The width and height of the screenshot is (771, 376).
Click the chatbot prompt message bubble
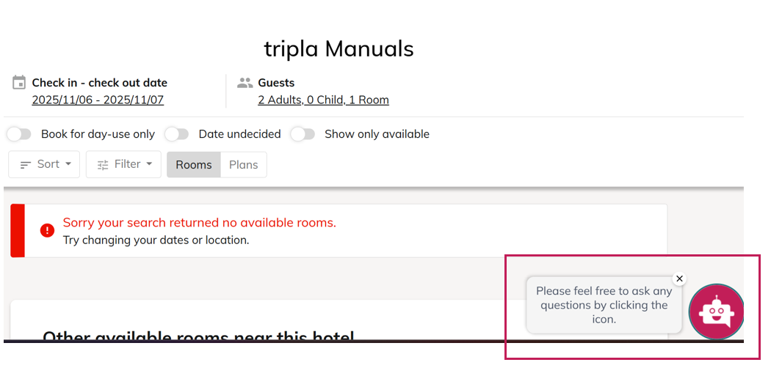[604, 305]
